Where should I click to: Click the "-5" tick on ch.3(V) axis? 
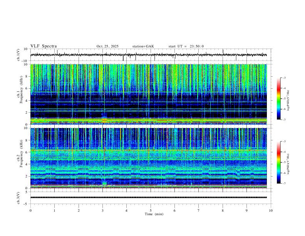point(26,204)
